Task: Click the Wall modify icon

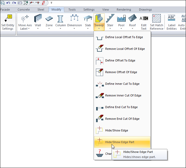Action: (x=38, y=19)
